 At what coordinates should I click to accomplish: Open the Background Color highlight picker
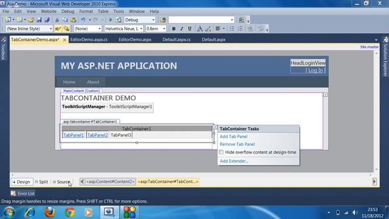(208, 29)
